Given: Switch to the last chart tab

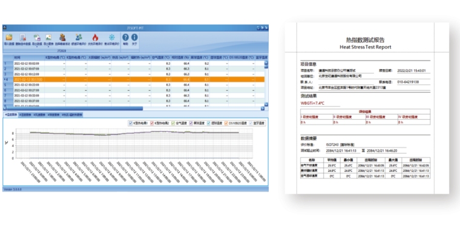Looking at the screenshot, I should 72,115.
